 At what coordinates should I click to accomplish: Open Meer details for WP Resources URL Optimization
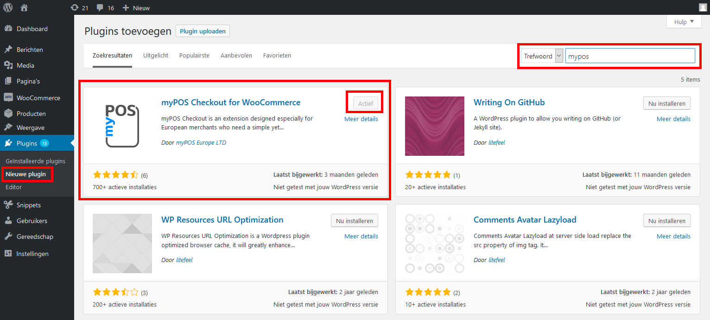click(361, 236)
